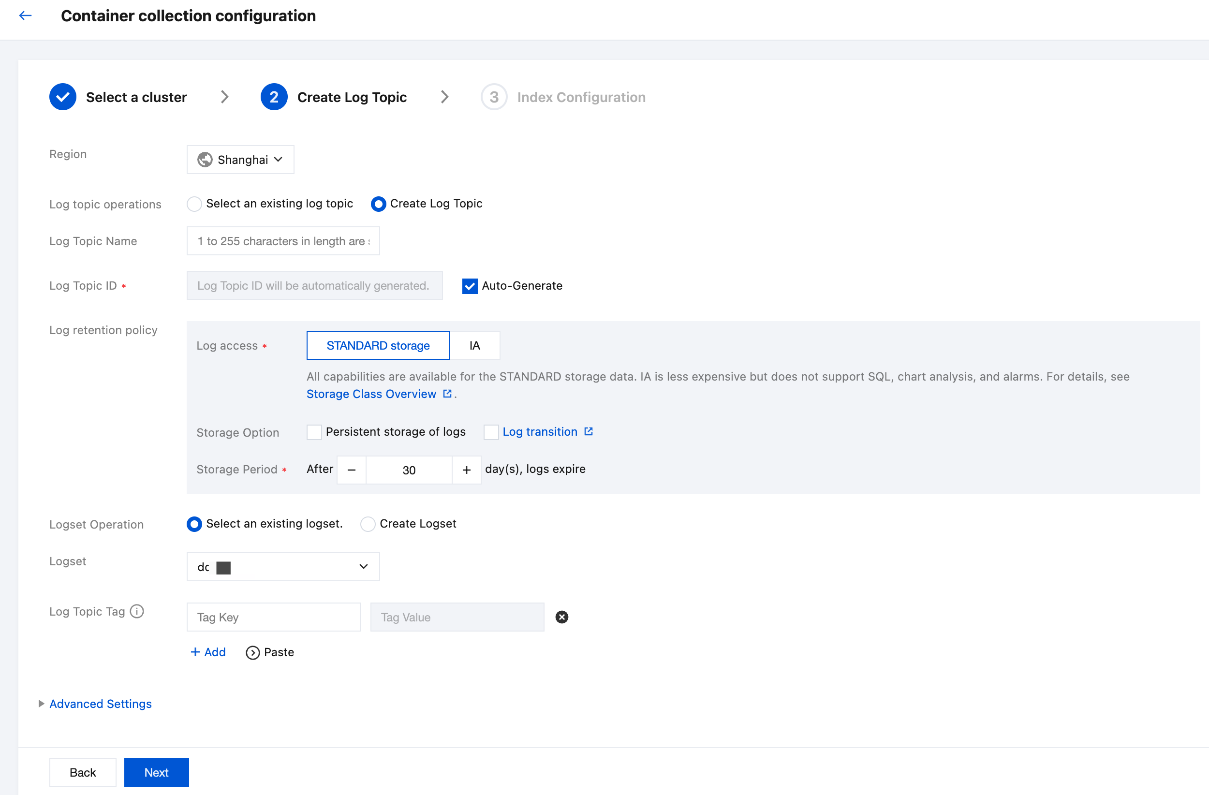The height and width of the screenshot is (795, 1209).
Task: Enable Persistent storage of logs
Action: coord(314,432)
